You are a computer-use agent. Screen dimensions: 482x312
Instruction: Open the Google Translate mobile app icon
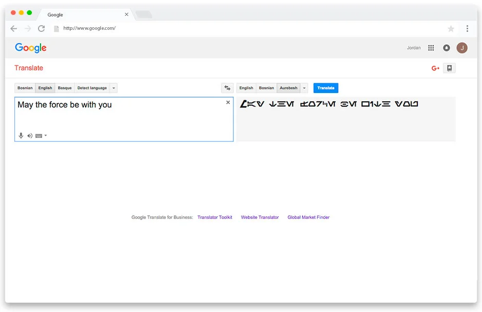coord(449,67)
